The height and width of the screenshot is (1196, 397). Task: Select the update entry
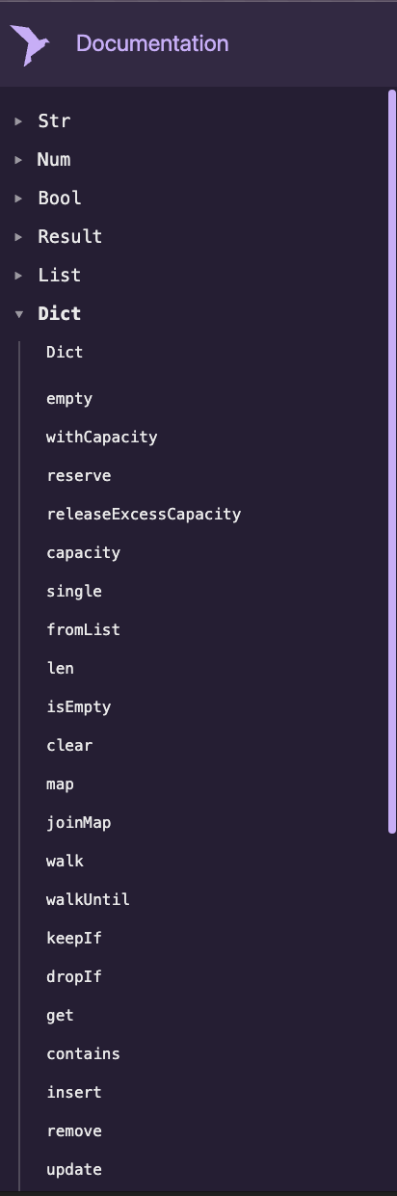pos(74,1169)
